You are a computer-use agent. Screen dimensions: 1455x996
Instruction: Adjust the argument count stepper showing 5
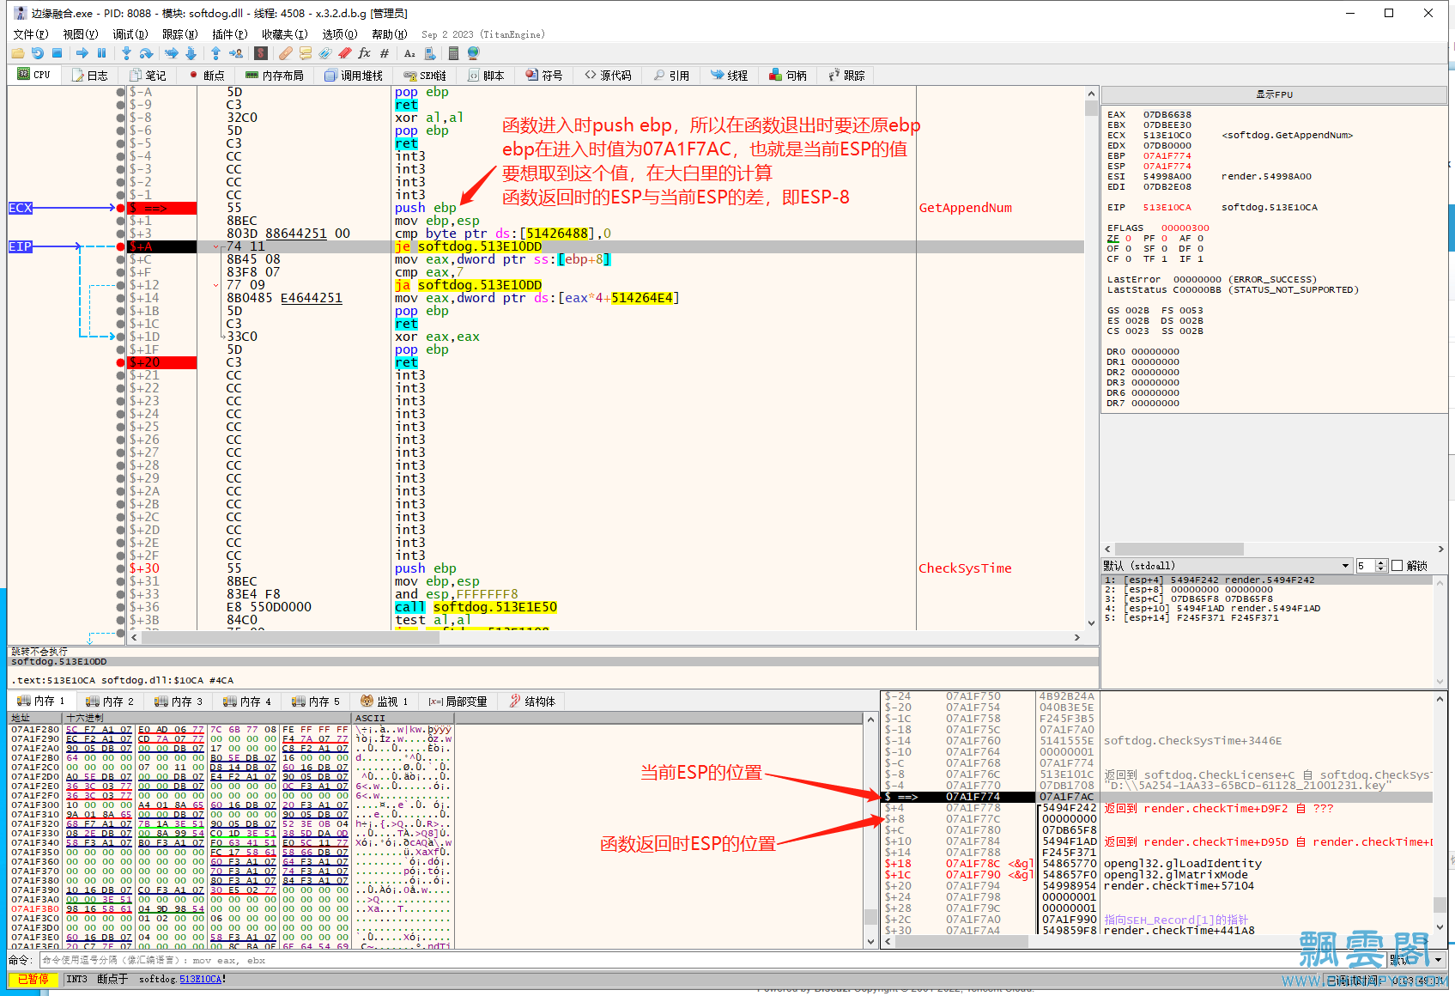click(1380, 566)
